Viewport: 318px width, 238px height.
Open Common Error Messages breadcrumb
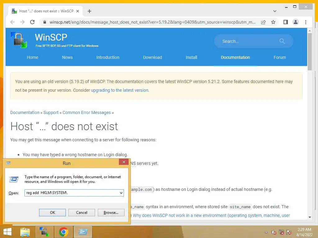click(87, 112)
